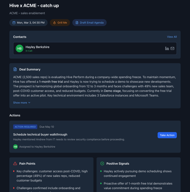Open the Schedule technical buyer walkthrough action

point(40,135)
